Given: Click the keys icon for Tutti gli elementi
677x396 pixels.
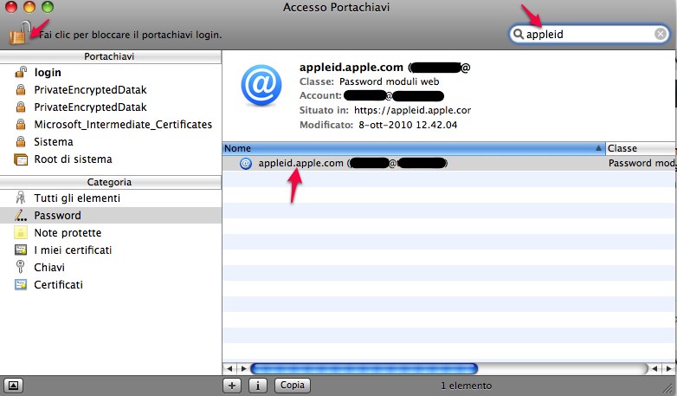Looking at the screenshot, I should coord(20,198).
